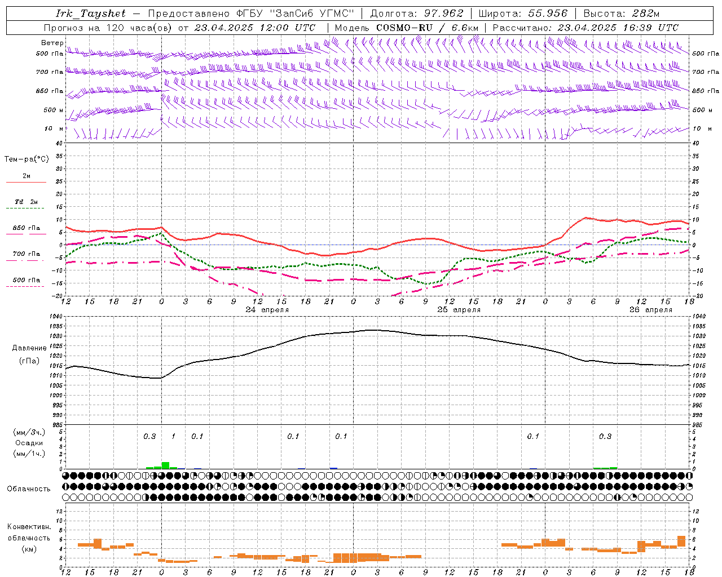
Task: Click the '10 м' wind level label beside 'Ветер'
Action: pos(54,129)
